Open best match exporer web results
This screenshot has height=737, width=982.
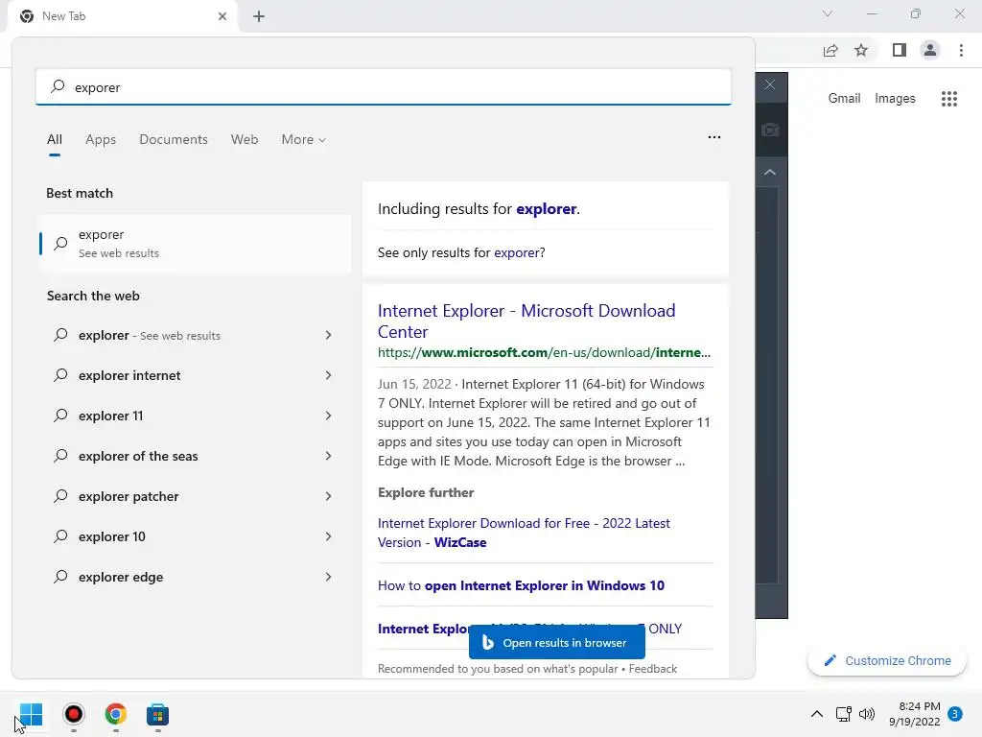tap(195, 243)
